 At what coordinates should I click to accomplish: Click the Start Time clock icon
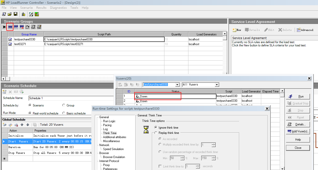click(22, 92)
